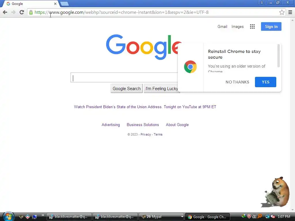Click the address bar URL
This screenshot has width=295, height=221.
(122, 12)
